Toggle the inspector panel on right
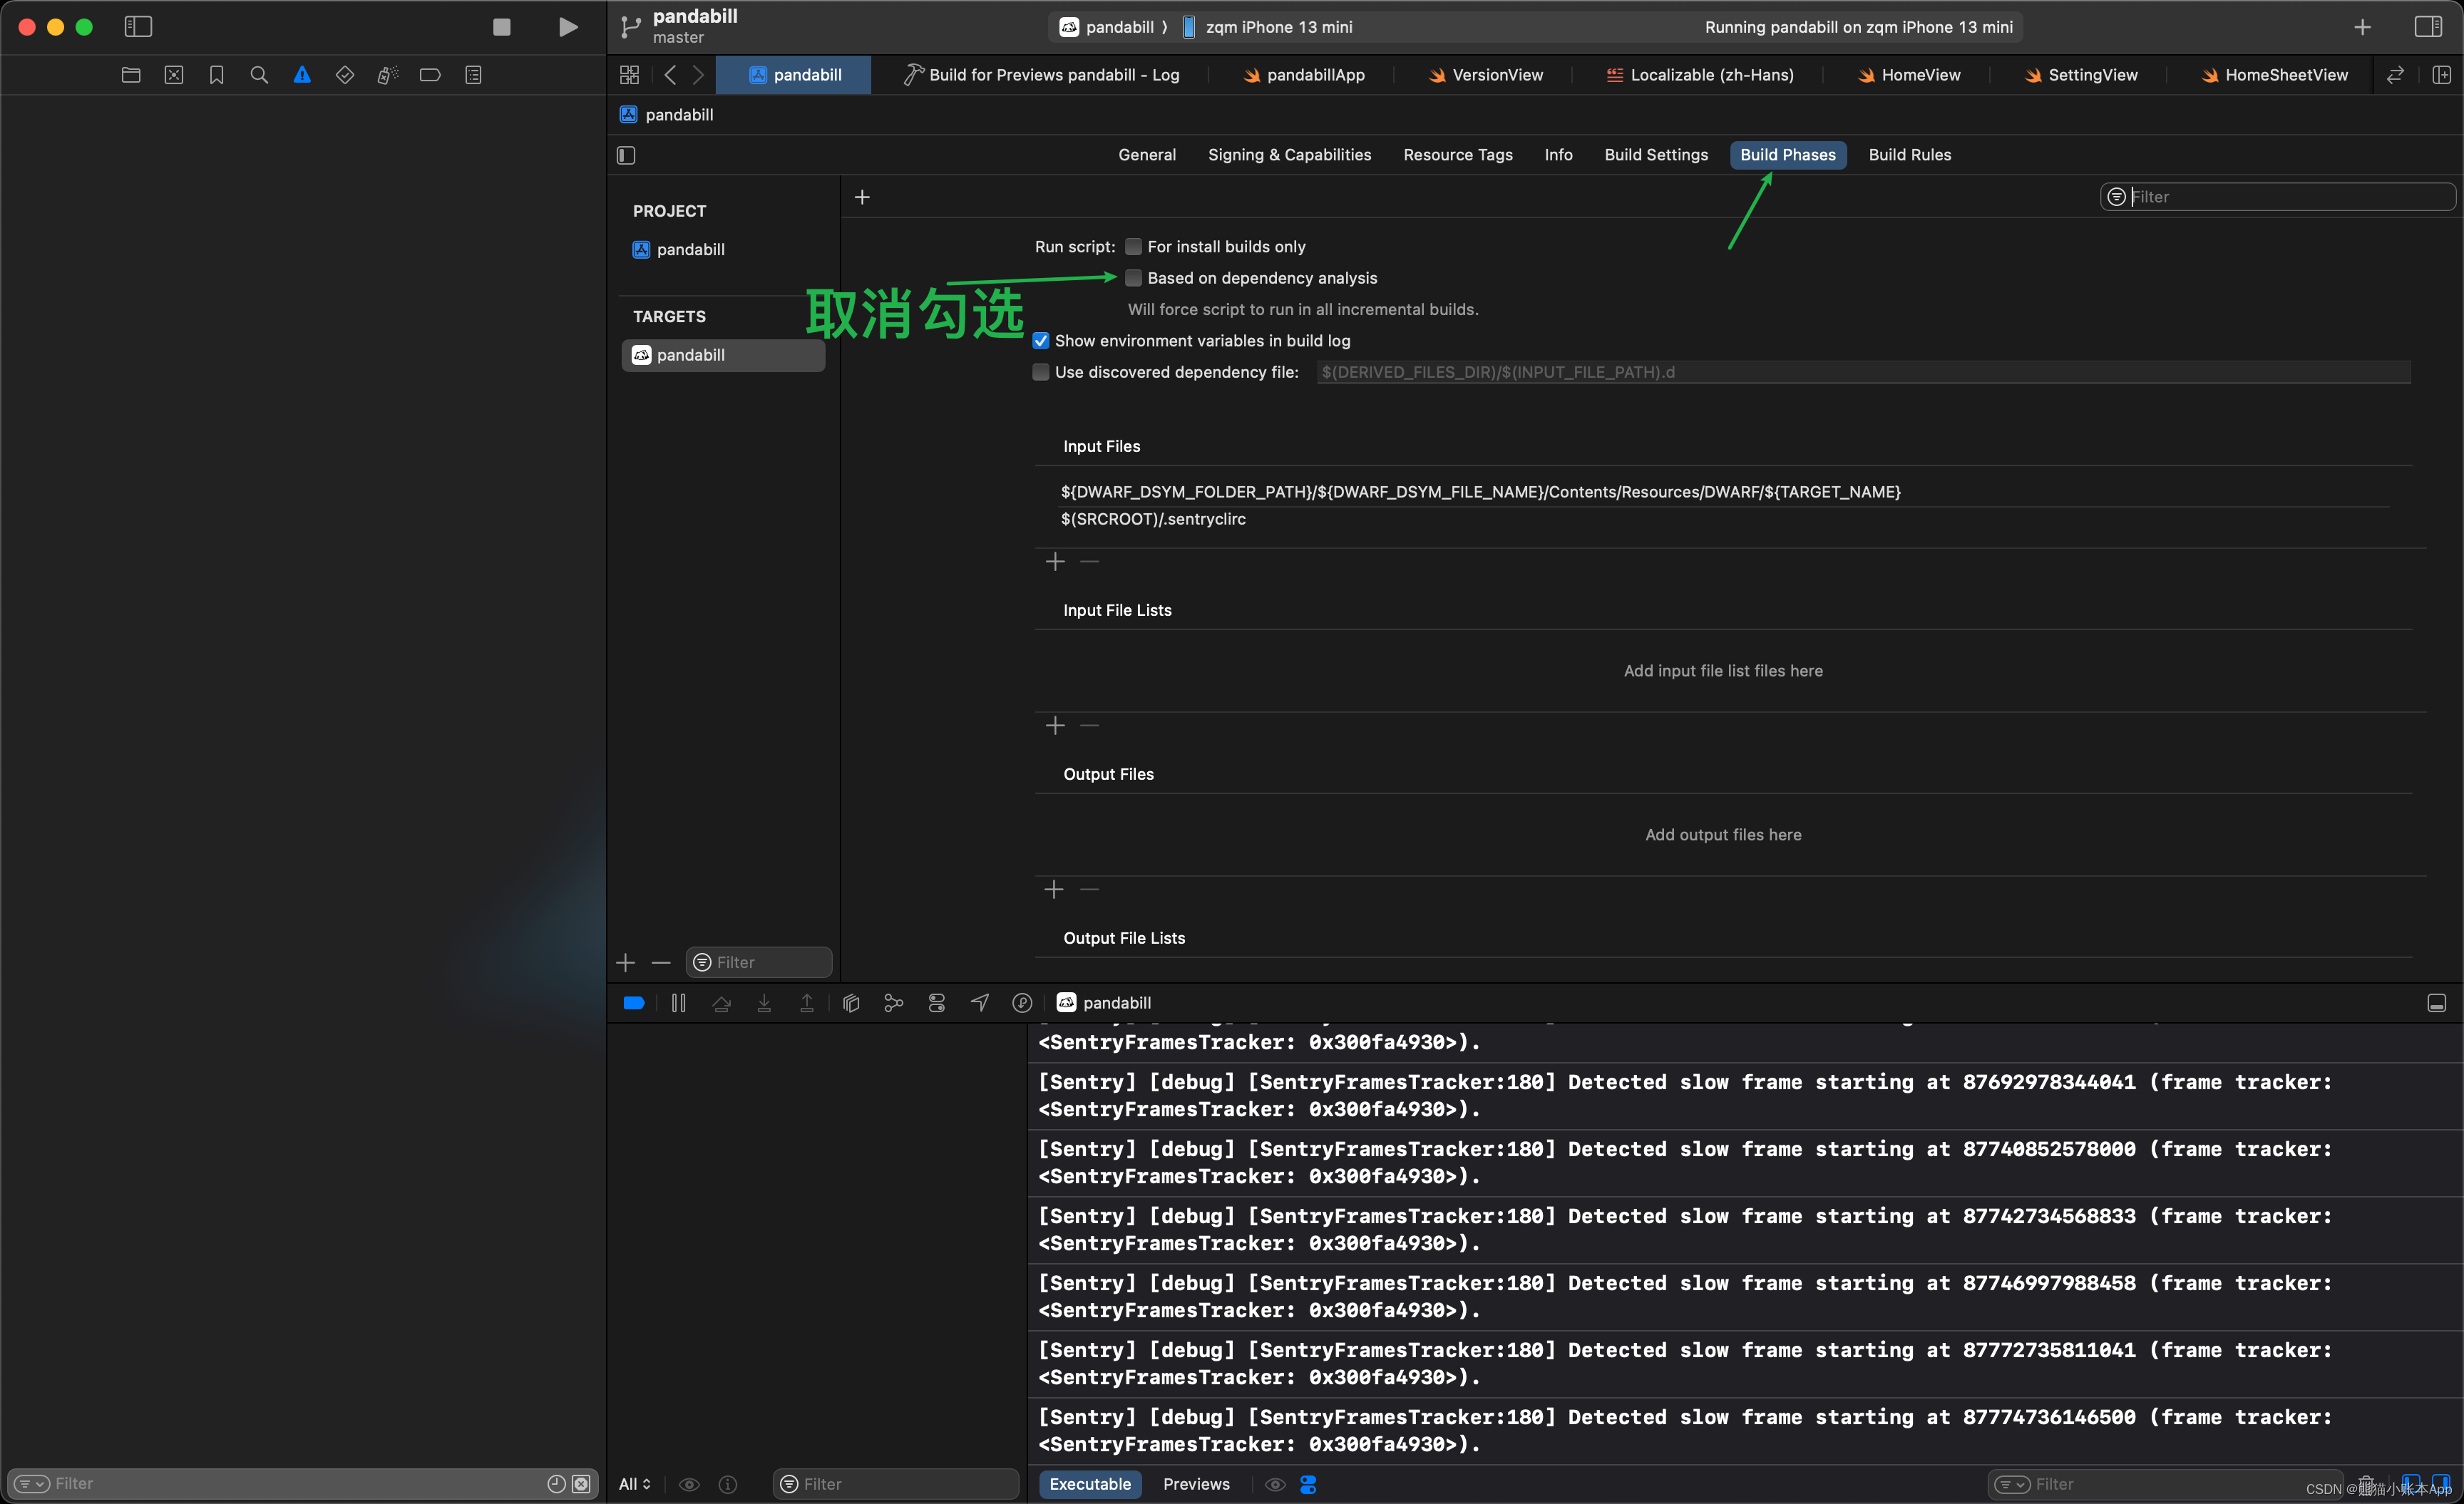The height and width of the screenshot is (1504, 2464). 2428,27
